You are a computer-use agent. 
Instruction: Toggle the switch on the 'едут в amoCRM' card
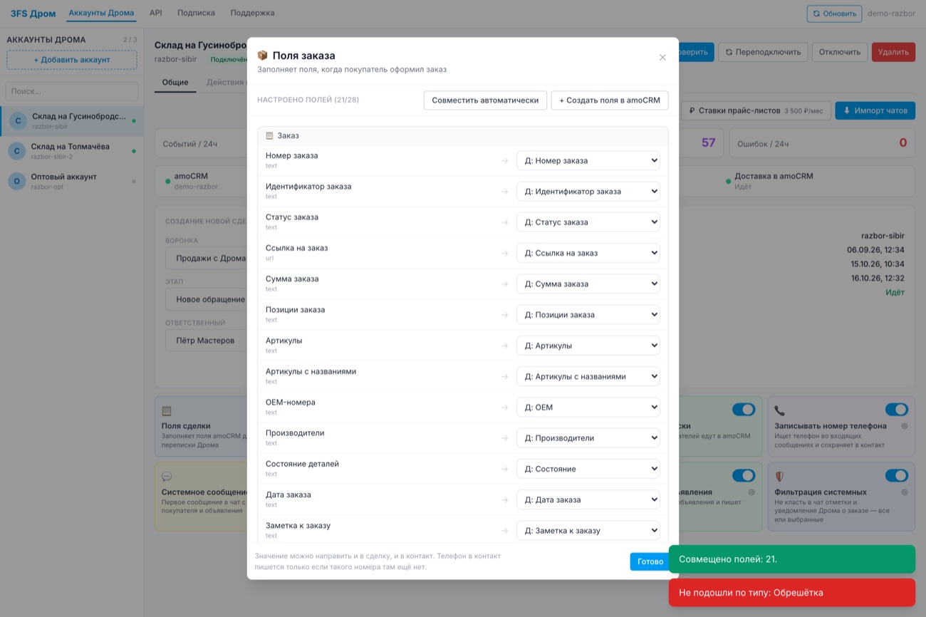(744, 410)
